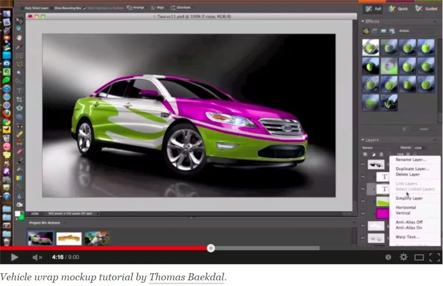
Task: Choose Warp Text from context menu
Action: [407, 237]
